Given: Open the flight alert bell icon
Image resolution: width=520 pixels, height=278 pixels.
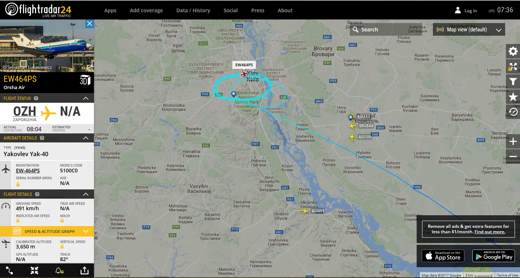Looking at the screenshot, I should 59,270.
